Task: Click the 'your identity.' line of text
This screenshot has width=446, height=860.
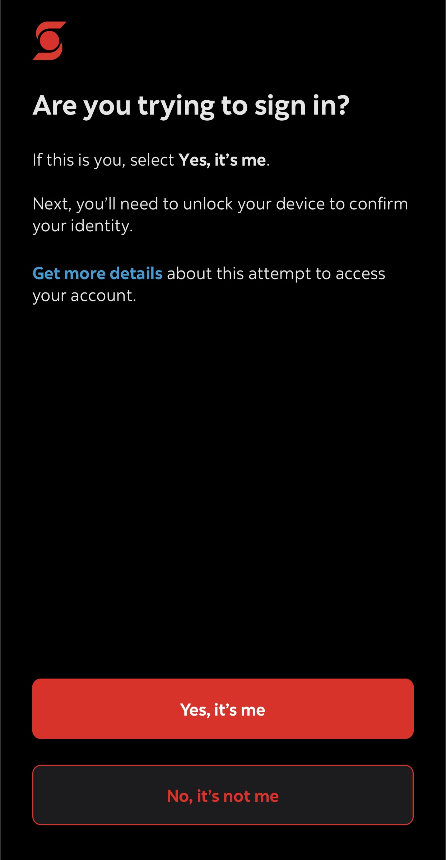Action: [x=83, y=226]
